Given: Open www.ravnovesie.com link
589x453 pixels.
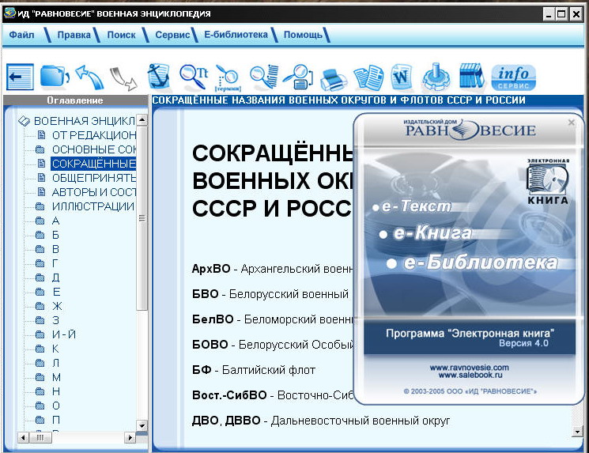Looking at the screenshot, I should click(x=469, y=368).
